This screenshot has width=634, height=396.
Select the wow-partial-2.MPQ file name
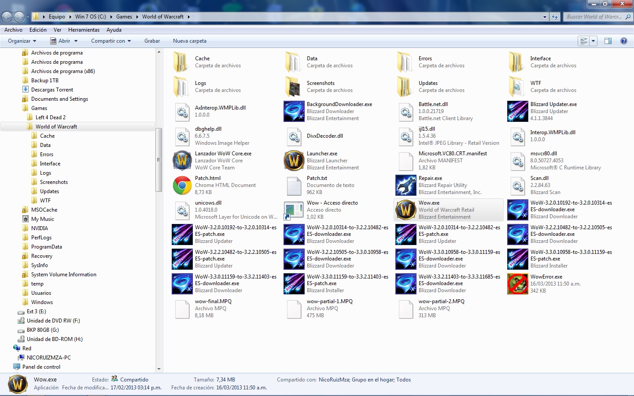(x=442, y=301)
